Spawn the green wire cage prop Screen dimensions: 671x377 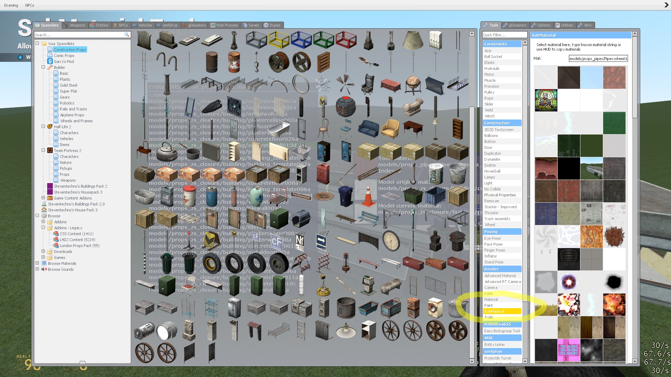pyautogui.click(x=323, y=40)
